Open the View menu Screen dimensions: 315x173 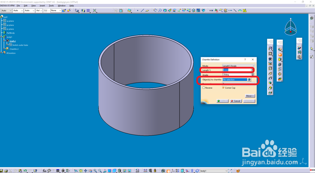click(x=34, y=6)
